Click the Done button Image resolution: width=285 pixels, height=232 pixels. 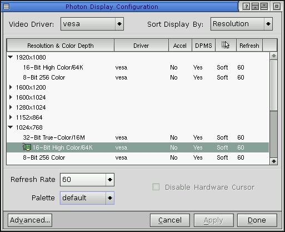(257, 220)
